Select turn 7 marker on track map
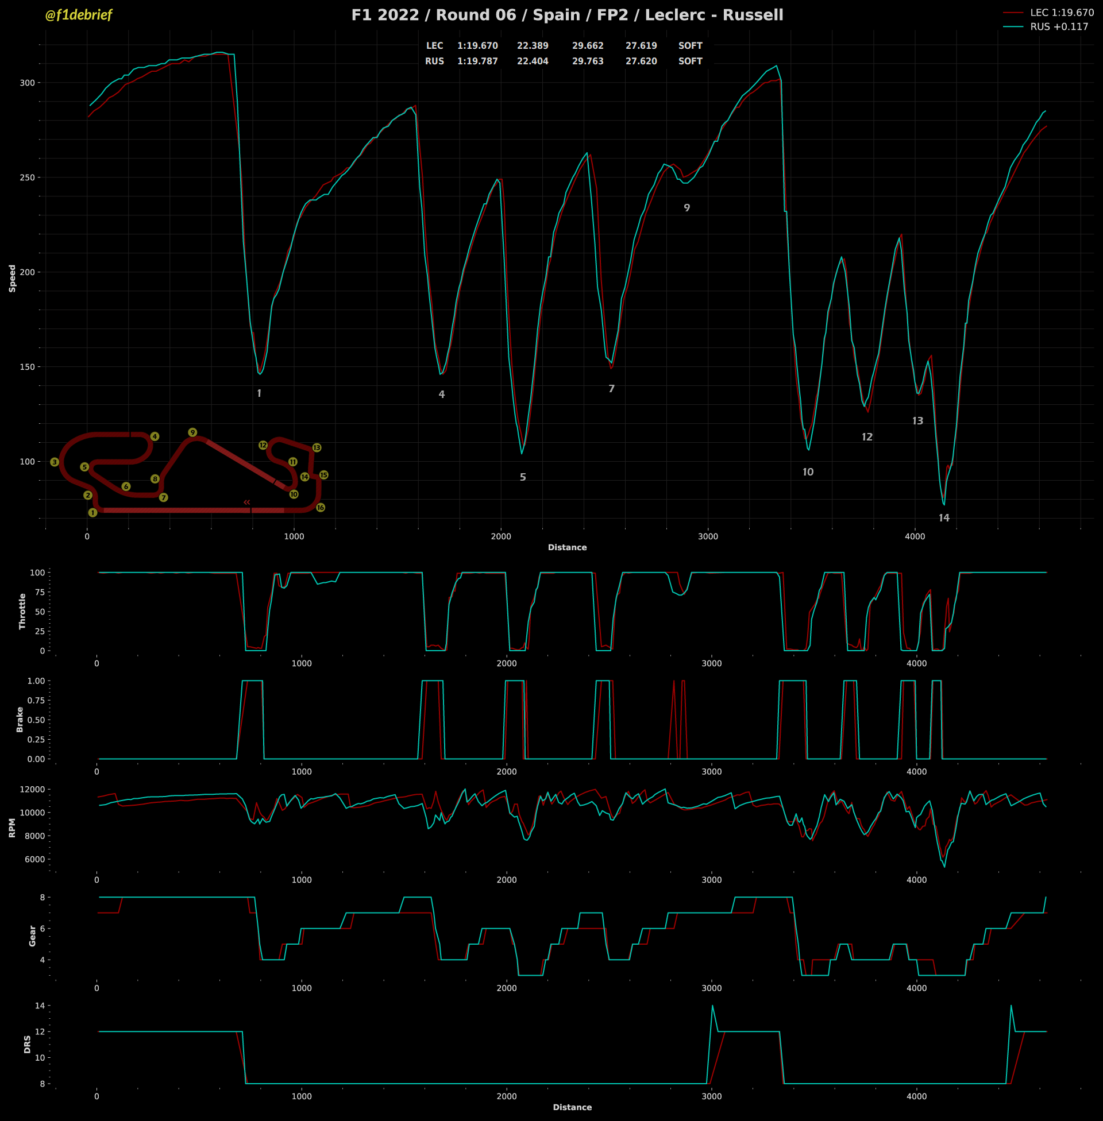The height and width of the screenshot is (1121, 1103). coord(163,497)
